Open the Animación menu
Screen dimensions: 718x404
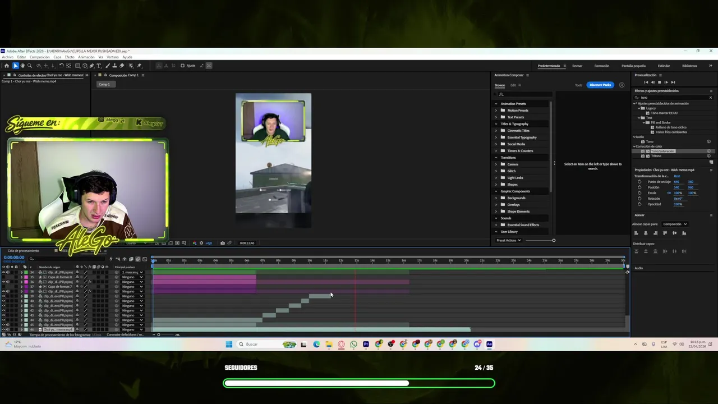click(86, 57)
